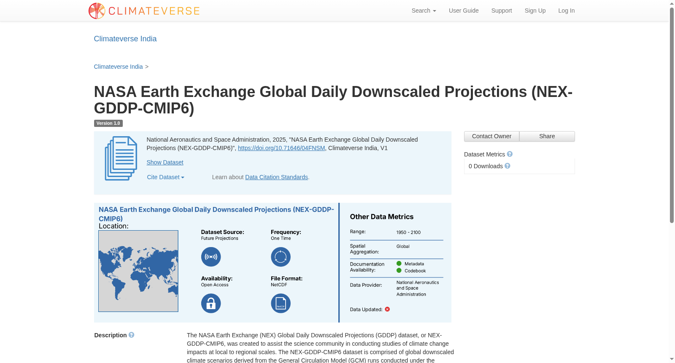
Task: Click the Other Data Metrics heading
Action: [x=382, y=217]
